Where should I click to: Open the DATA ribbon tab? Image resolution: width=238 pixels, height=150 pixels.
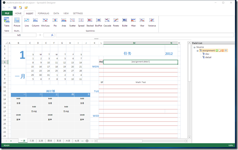56,13
